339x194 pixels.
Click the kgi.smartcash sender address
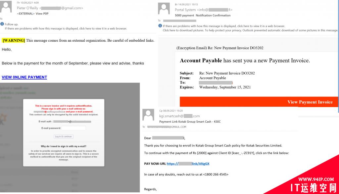[179, 116]
